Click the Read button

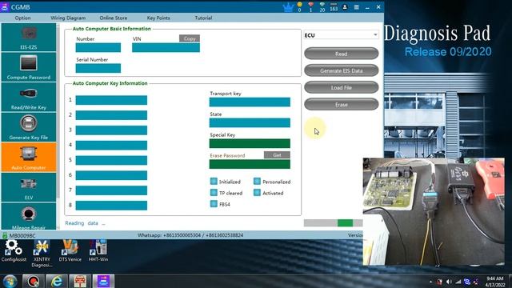click(342, 54)
